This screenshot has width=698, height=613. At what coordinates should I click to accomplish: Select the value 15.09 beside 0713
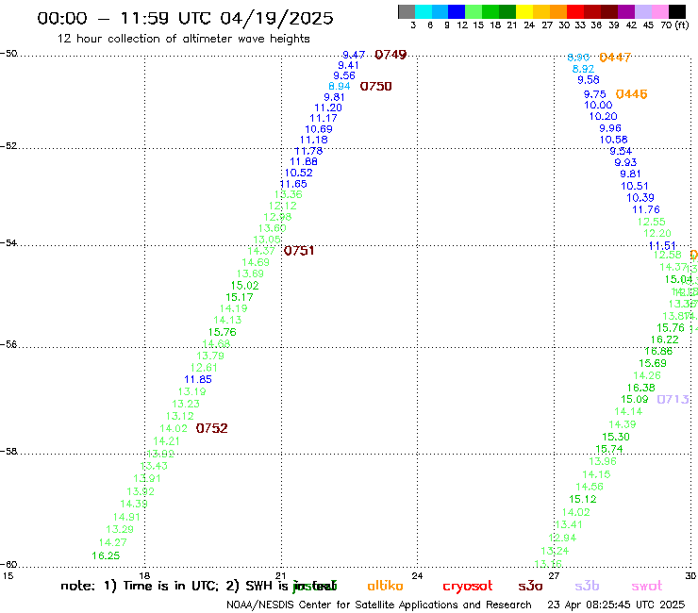635,399
